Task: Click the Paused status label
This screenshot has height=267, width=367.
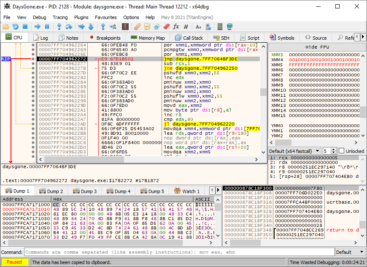Action: (14, 262)
